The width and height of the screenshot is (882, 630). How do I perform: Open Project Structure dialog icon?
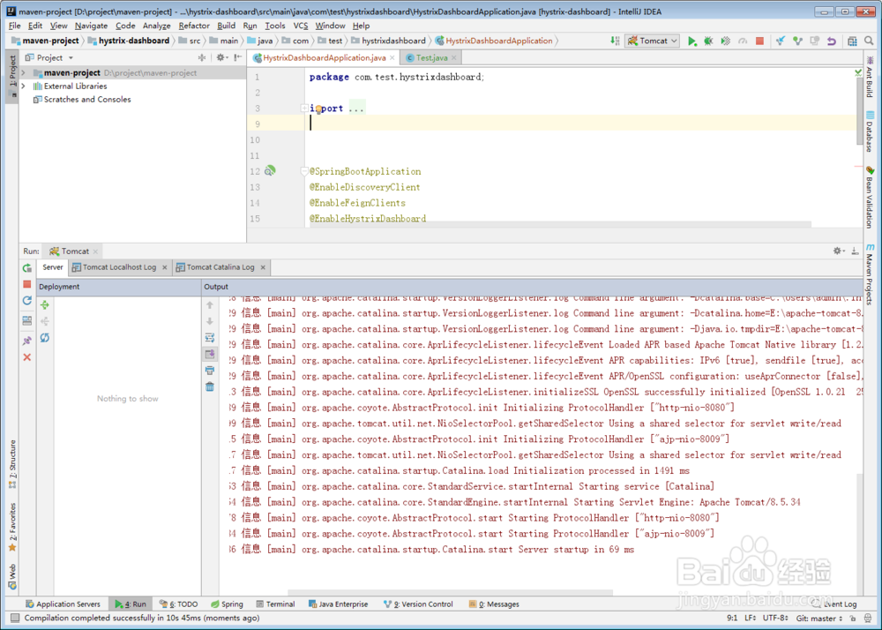click(853, 41)
